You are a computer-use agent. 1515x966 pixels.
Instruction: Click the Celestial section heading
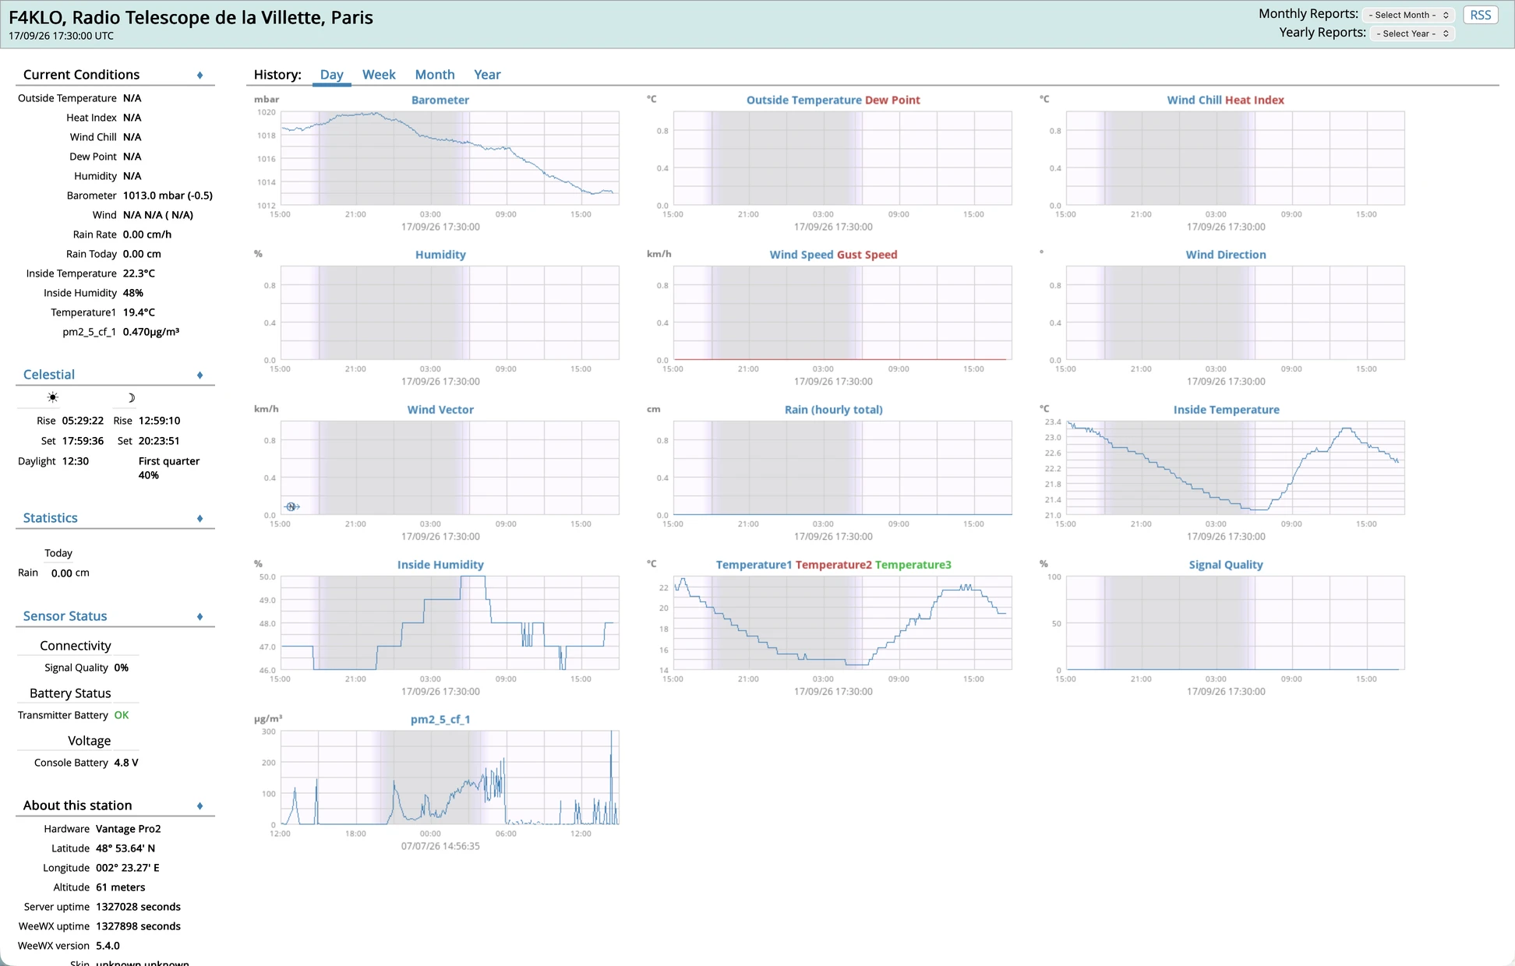tap(49, 375)
